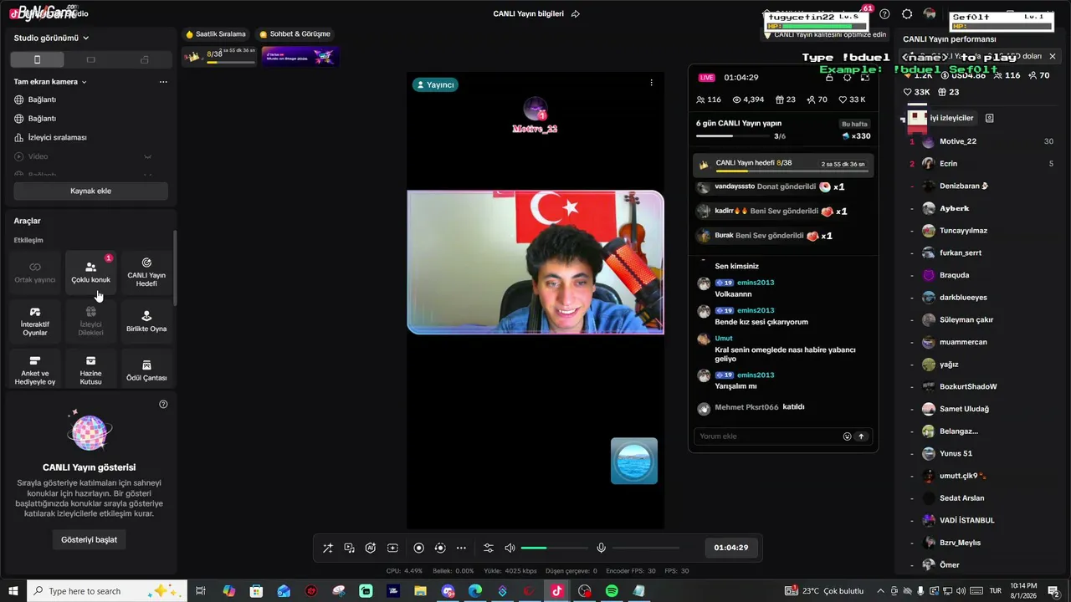Select the İyi izleyiciler tab
The height and width of the screenshot is (602, 1071).
951,118
